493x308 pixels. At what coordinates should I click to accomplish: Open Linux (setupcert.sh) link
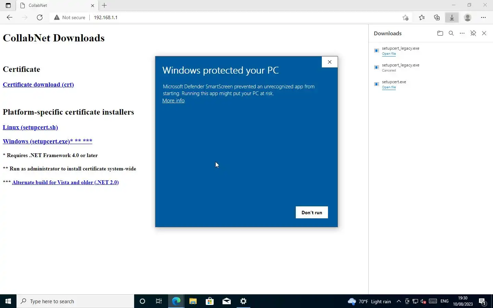[30, 127]
